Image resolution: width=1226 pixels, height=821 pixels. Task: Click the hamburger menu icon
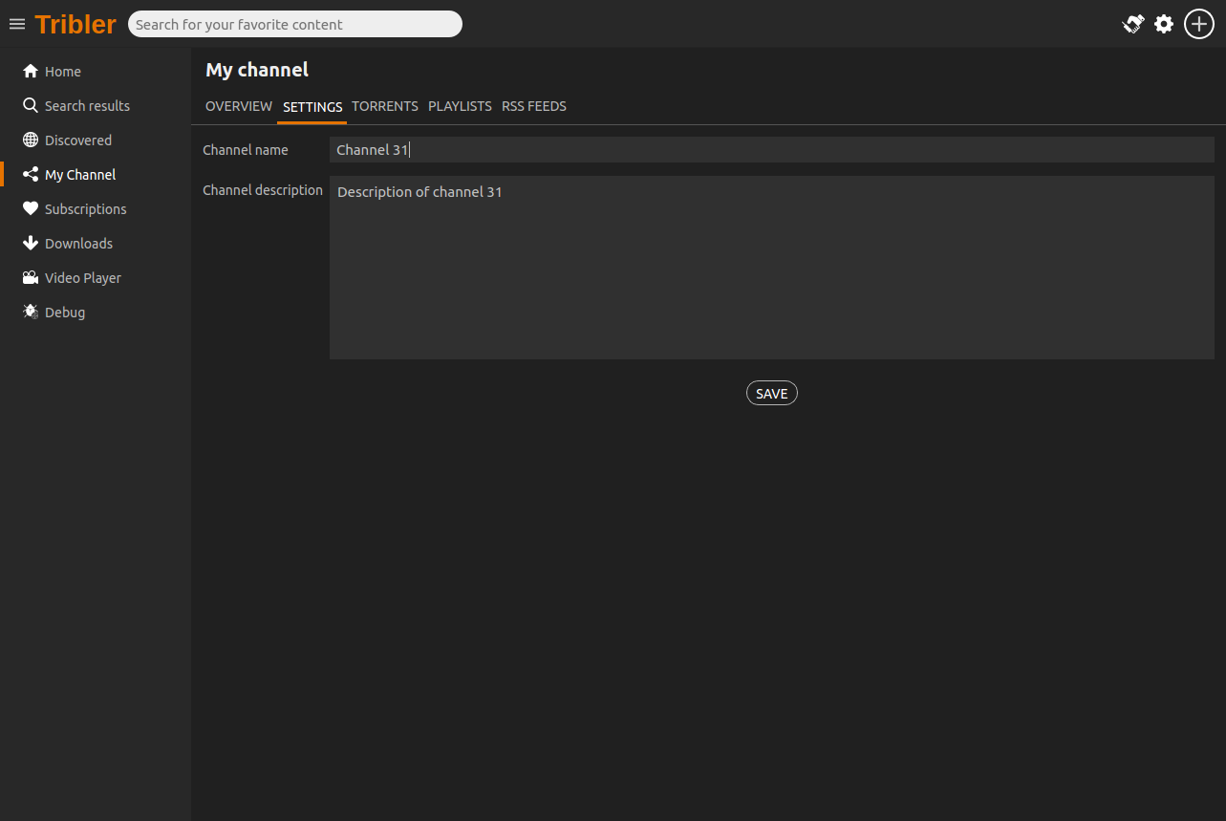[17, 24]
